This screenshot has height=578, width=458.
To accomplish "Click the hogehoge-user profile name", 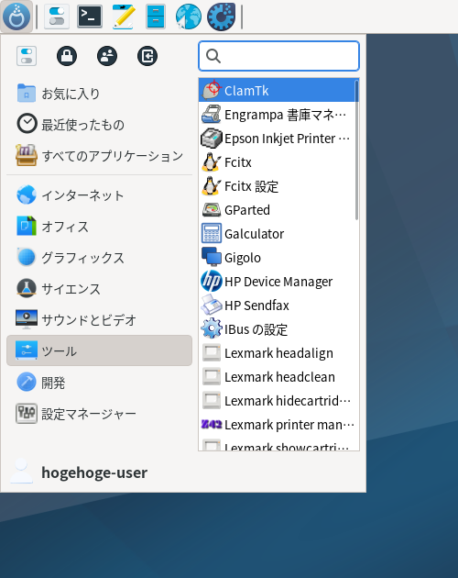I will coord(94,472).
